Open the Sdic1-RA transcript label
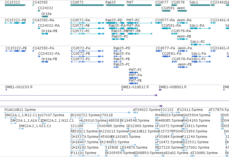 pos(197,25)
